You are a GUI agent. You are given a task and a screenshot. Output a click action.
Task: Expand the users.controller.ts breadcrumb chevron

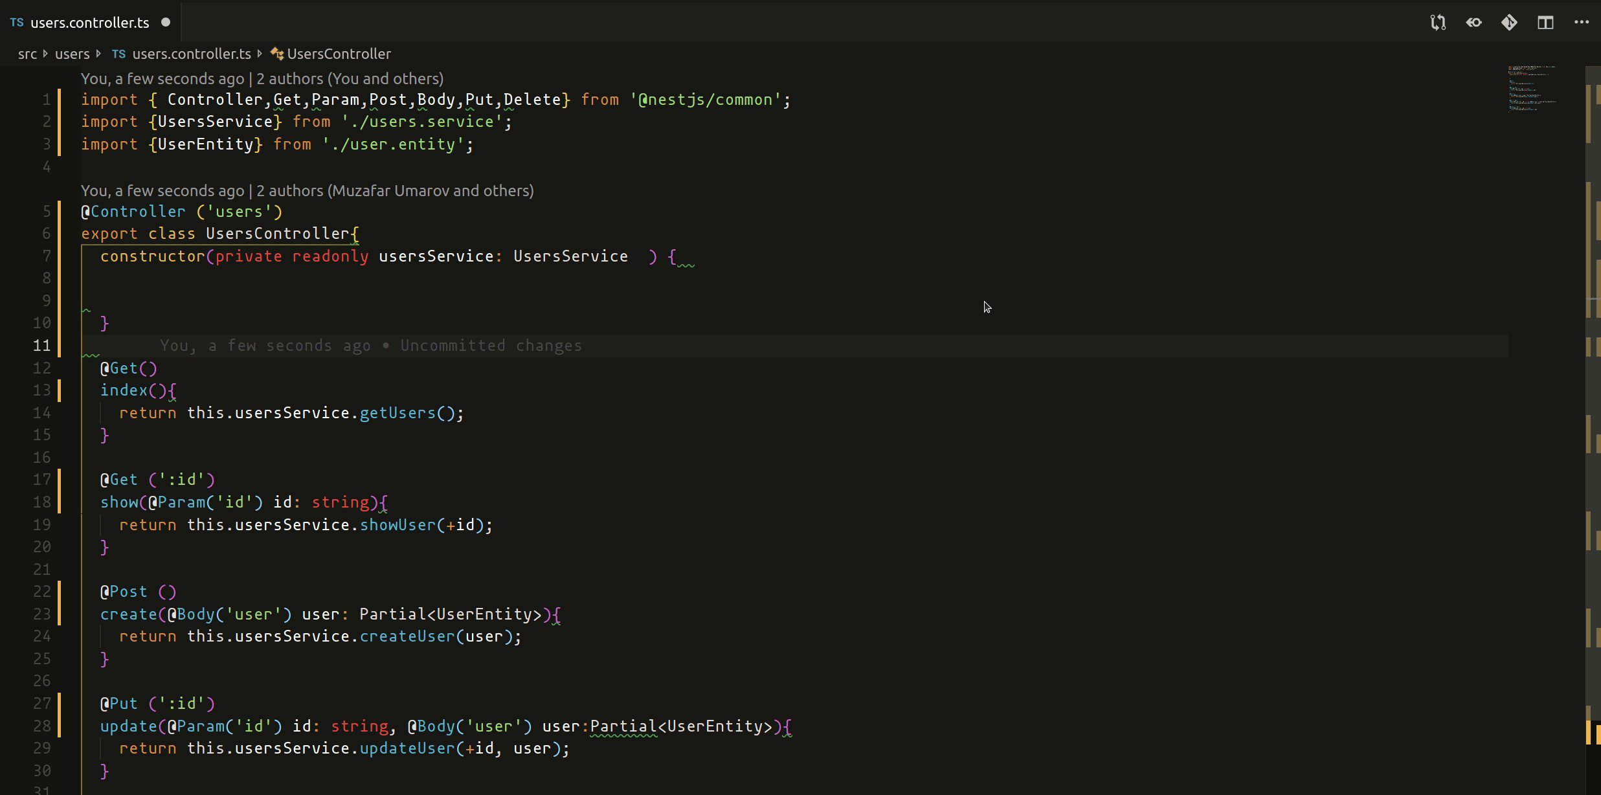[x=260, y=54]
